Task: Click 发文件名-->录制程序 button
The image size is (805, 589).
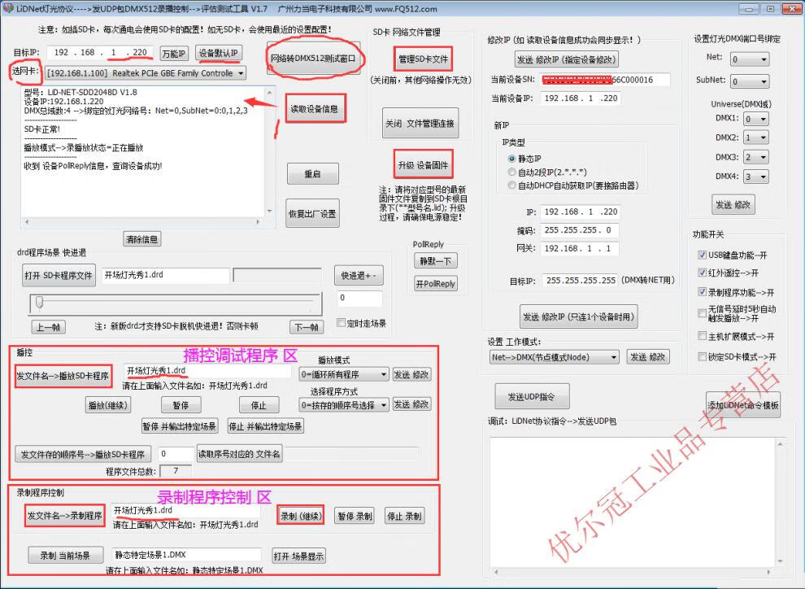Action: (65, 516)
